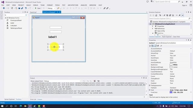Screen dimensions: 193x108
Task: Switch to the Class View tab
Action: point(176,37)
